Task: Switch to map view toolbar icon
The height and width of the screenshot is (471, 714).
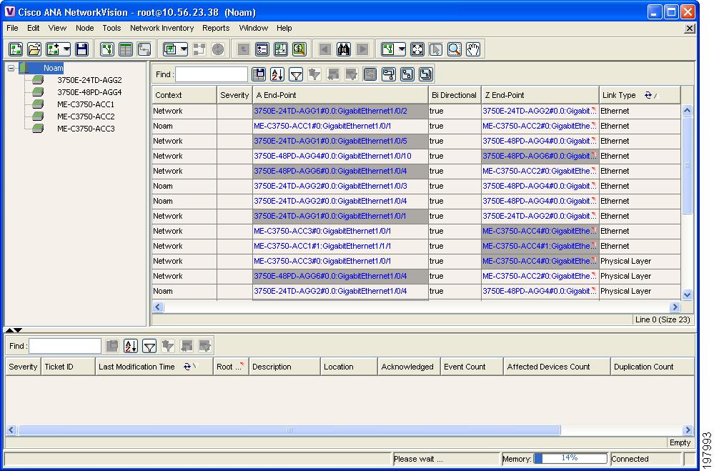Action: click(107, 49)
